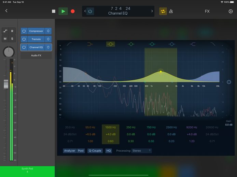Image resolution: width=237 pixels, height=177 pixels.
Task: Click the 1.00 Q value
Action: click(90, 141)
